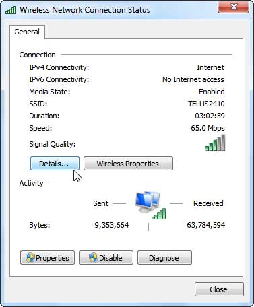Screen dimensions: 254x307
Task: Click the network computers activity icon
Action: tap(148, 202)
